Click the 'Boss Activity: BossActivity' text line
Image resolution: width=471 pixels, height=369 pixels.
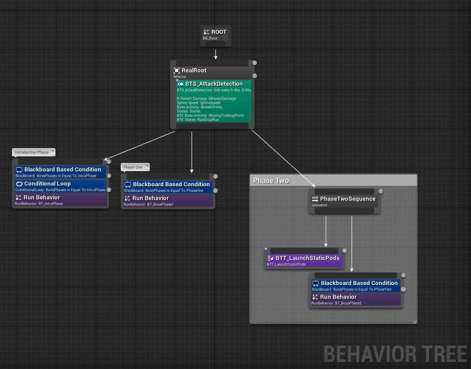(x=199, y=107)
